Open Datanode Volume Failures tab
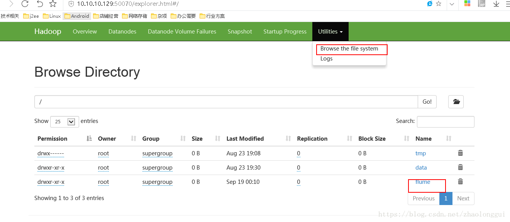This screenshot has width=510, height=222. (182, 32)
